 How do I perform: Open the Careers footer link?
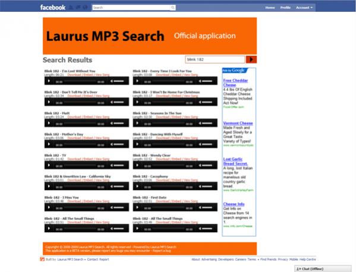(241, 260)
